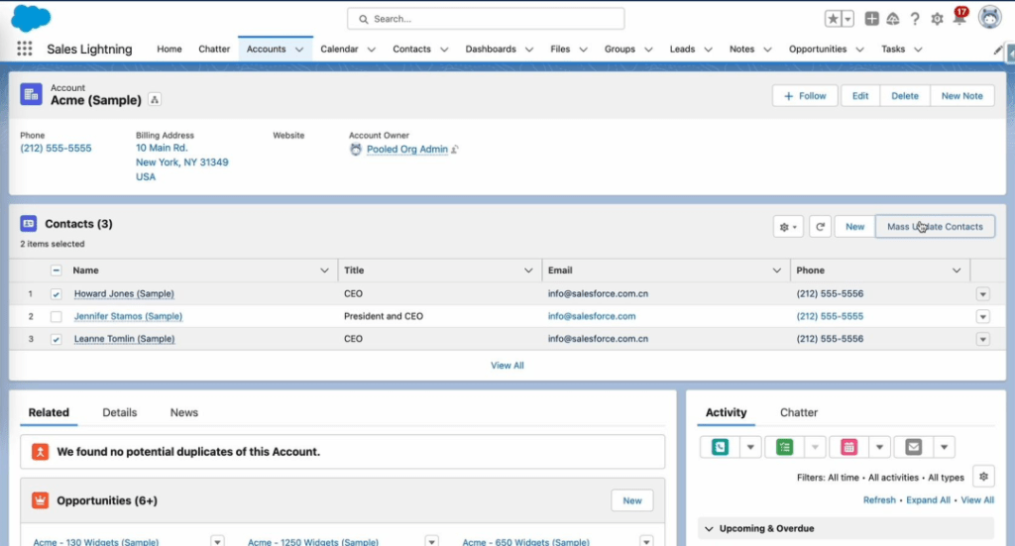Expand the Accounts nav tab dropdown chevron

299,50
